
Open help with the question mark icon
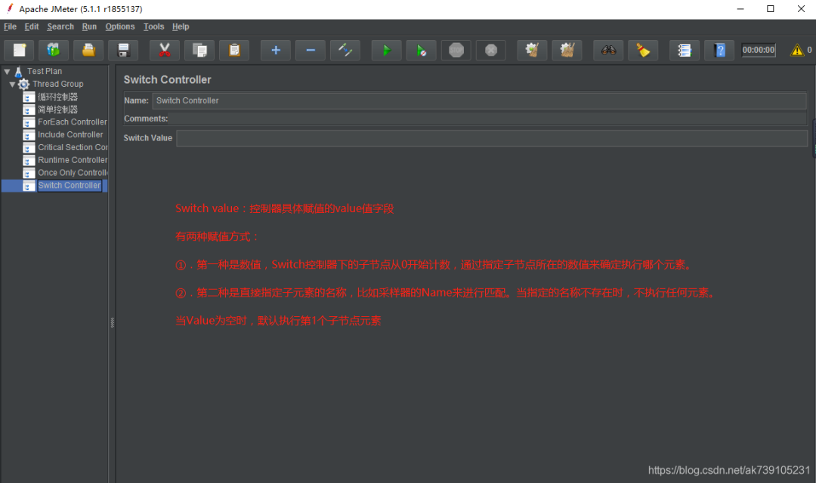(x=719, y=50)
